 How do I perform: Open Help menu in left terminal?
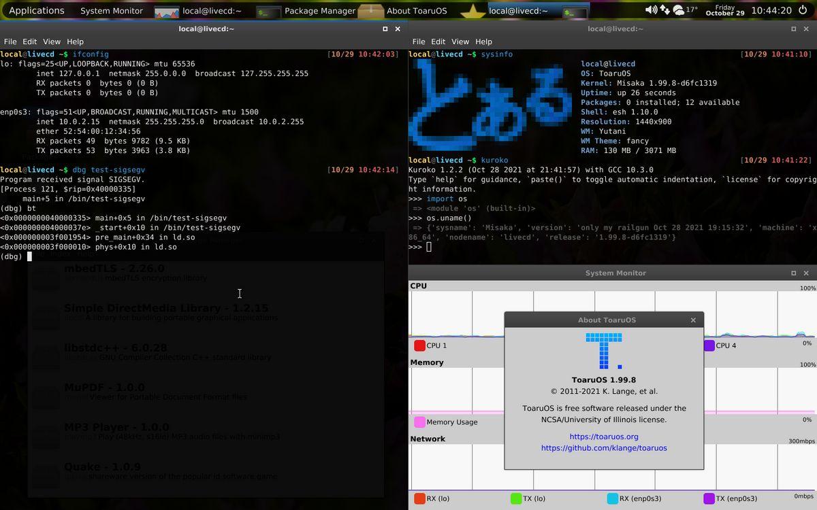[x=75, y=41]
